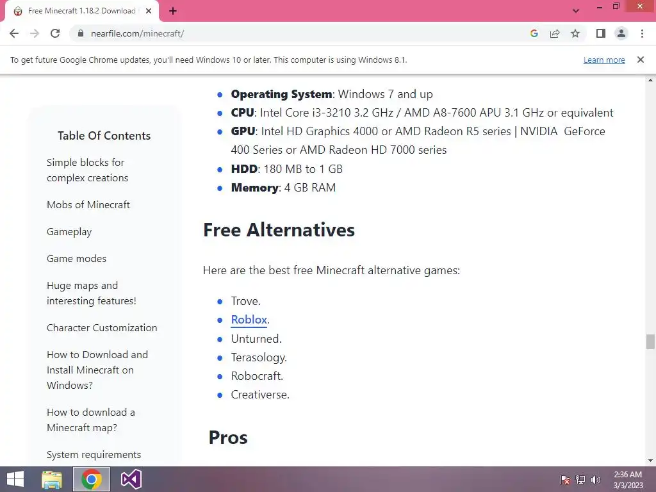This screenshot has height=492, width=656.
Task: Open the network status tray icon
Action: (580, 480)
